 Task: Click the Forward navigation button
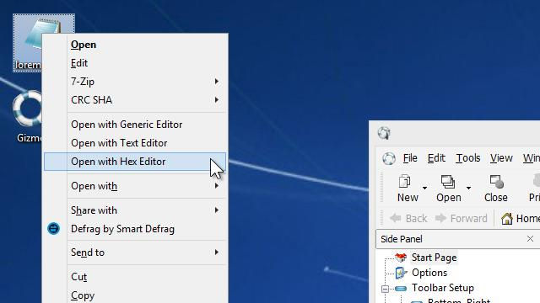[x=462, y=218]
